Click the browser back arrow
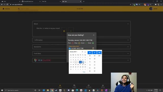 tap(2, 5)
